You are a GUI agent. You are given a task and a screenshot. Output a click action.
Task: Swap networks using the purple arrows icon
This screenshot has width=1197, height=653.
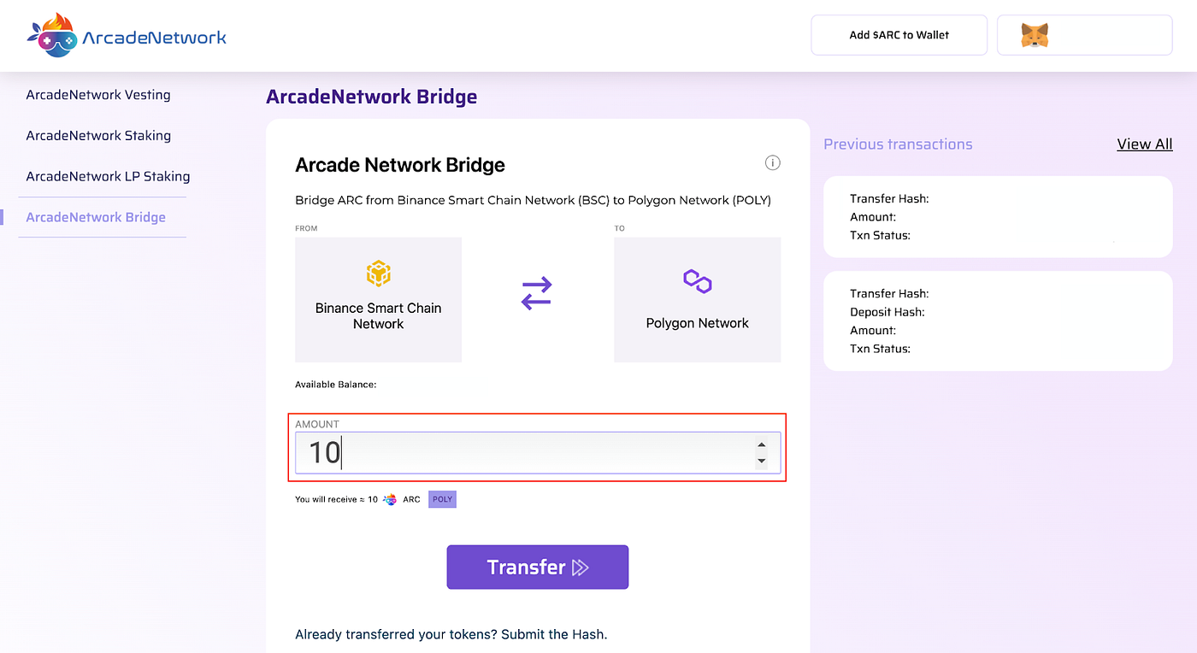click(537, 293)
